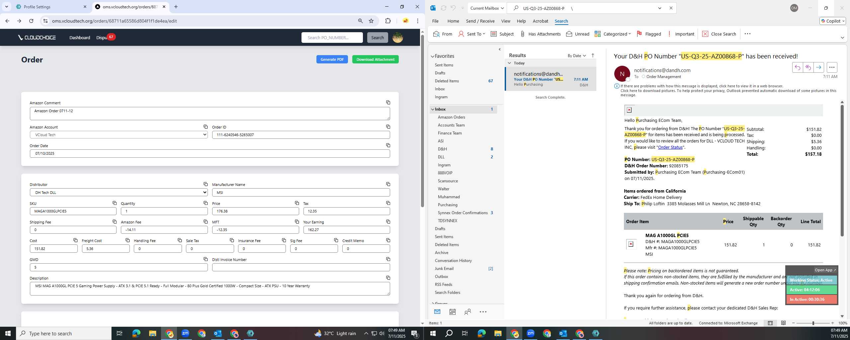The height and width of the screenshot is (340, 850).
Task: Click the email body vertical scrollbar
Action: [842, 170]
